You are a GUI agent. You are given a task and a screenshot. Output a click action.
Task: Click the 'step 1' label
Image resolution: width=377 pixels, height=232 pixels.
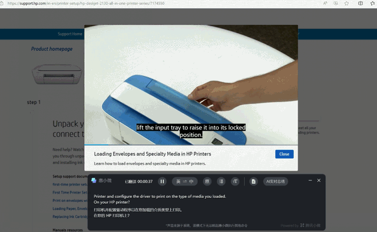(x=34, y=102)
